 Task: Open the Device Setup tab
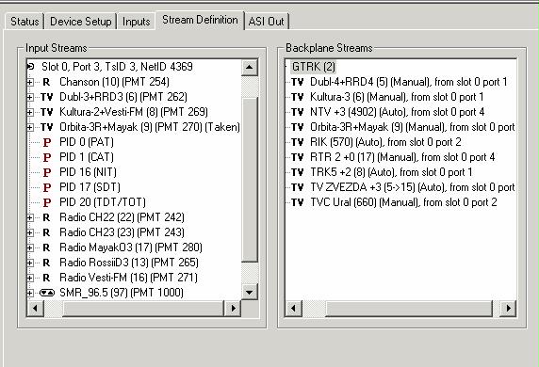pos(80,22)
